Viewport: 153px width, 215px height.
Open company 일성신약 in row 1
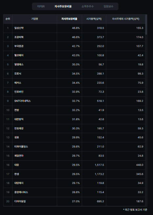(x=19, y=28)
